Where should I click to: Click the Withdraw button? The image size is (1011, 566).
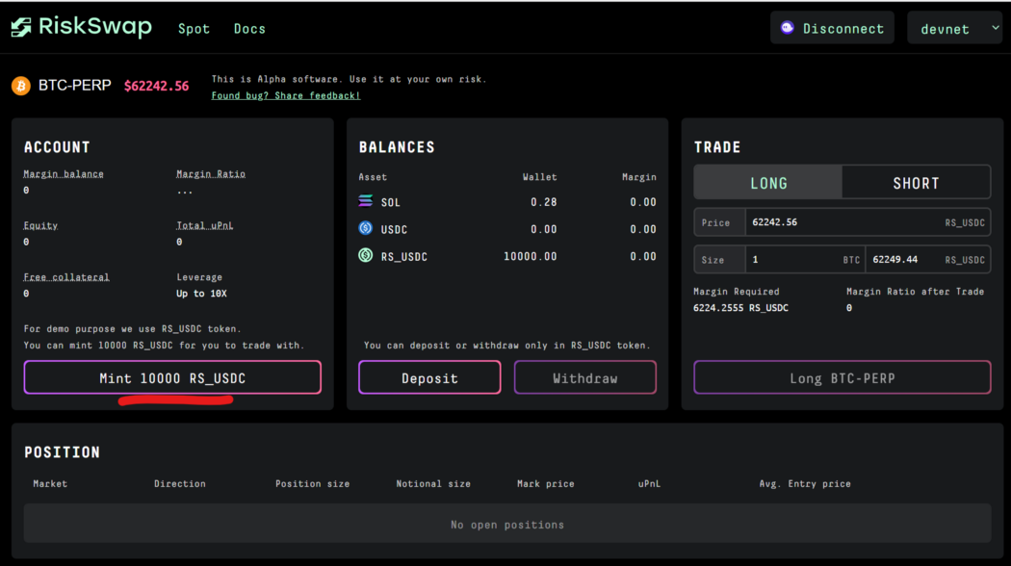(x=584, y=377)
